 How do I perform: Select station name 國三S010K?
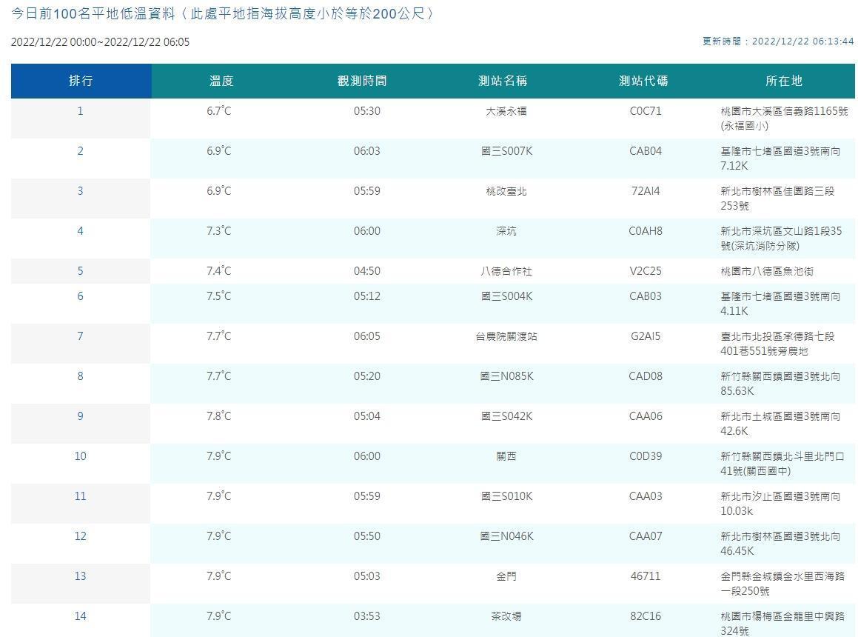pos(506,496)
